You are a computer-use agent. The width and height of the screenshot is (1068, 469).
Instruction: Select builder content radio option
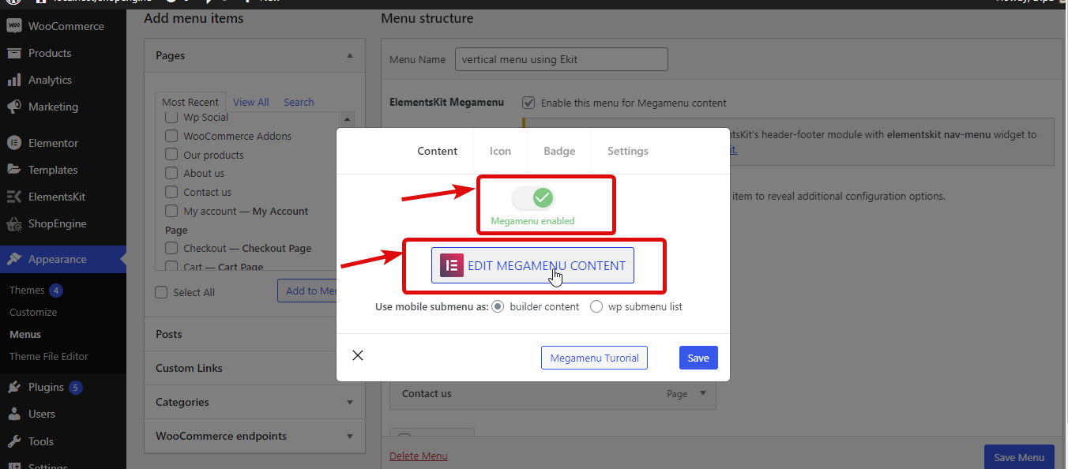point(498,306)
